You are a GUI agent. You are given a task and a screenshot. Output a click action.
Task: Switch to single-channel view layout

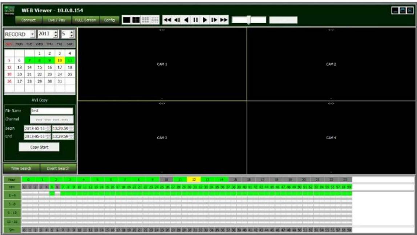click(x=126, y=20)
